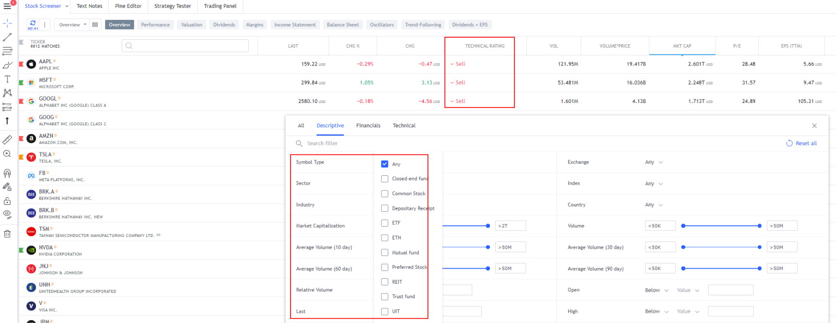Toggle magnet mode in drawing toolbar
This screenshot has height=323, width=836.
click(x=7, y=173)
